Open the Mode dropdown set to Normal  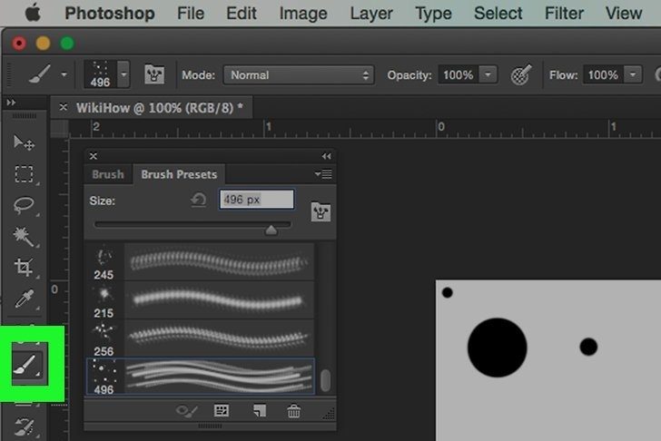coord(299,75)
